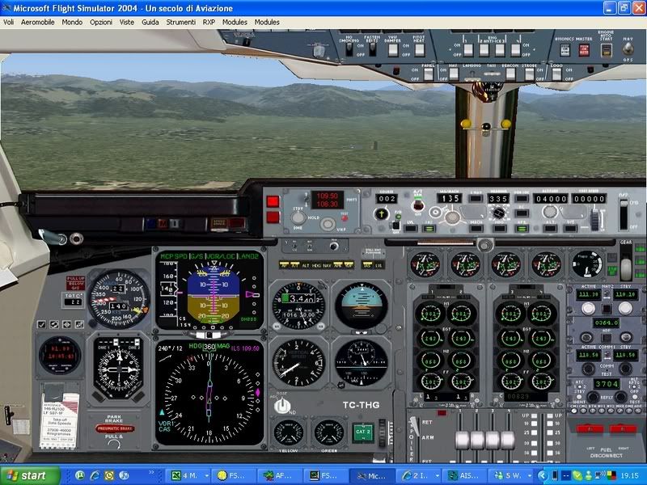Viewport: 647px width, 485px height.
Task: Click the AIS taskbar button
Action: pos(464,475)
